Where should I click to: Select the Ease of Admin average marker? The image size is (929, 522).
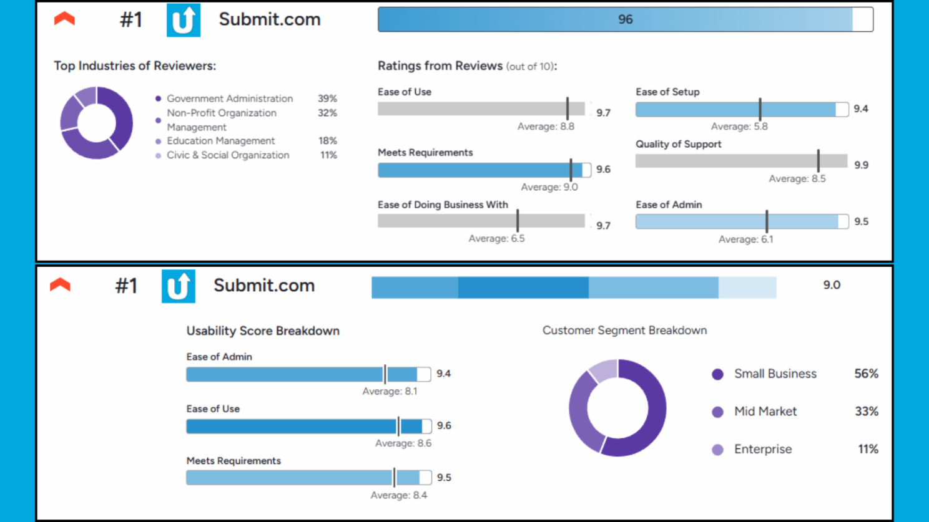pos(386,374)
